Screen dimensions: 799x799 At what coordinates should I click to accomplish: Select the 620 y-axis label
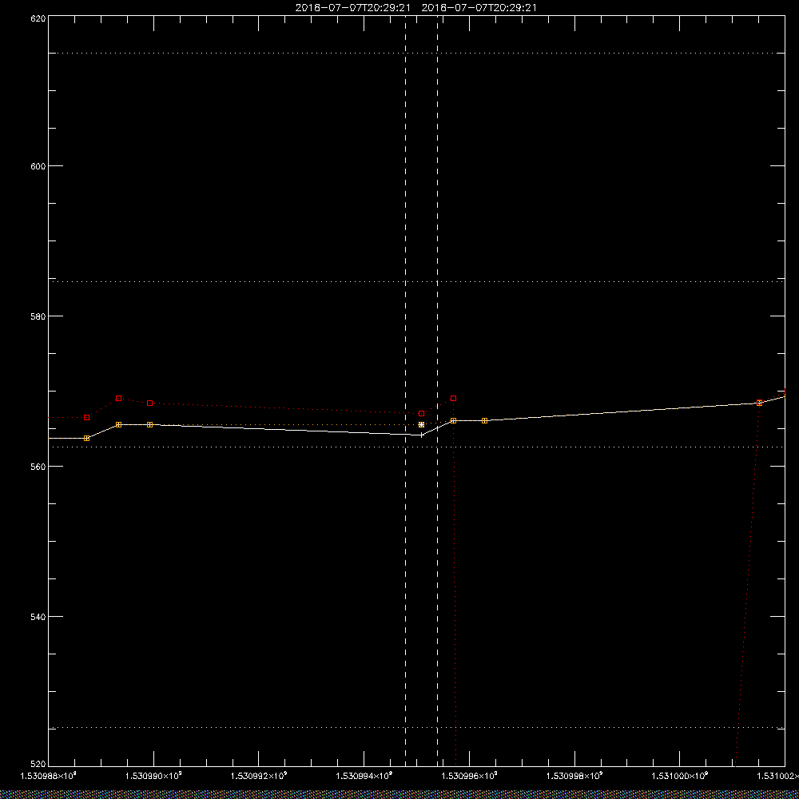tap(38, 18)
